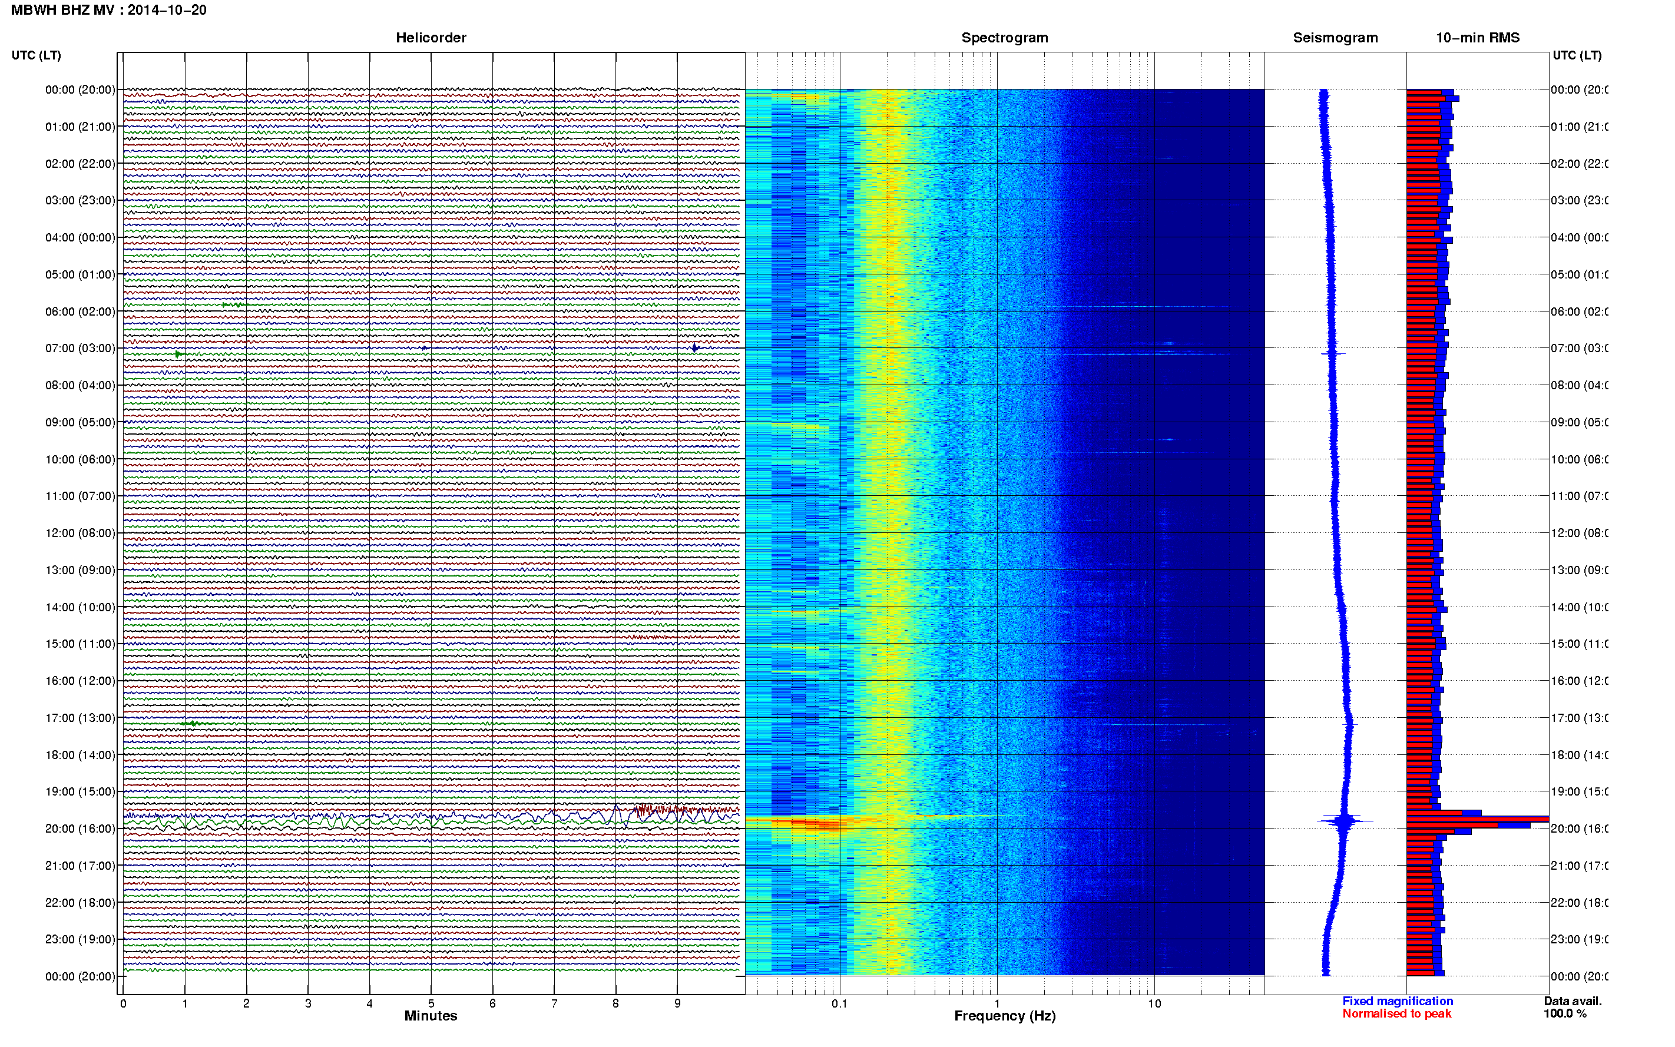Click the 0.1 frequency tick label

click(x=839, y=1004)
